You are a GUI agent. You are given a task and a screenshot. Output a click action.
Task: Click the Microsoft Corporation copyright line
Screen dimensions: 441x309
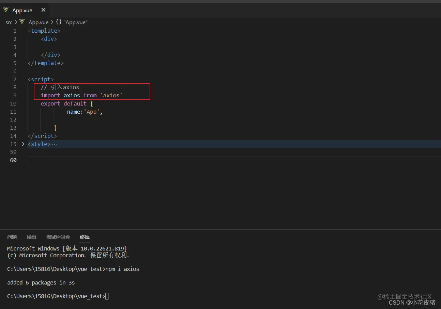pyautogui.click(x=69, y=255)
